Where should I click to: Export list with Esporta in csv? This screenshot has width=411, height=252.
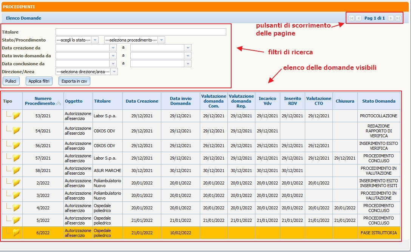click(x=74, y=81)
